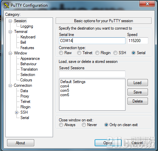Set close window on exit to Never
The image size is (158, 151).
[x=84, y=125]
